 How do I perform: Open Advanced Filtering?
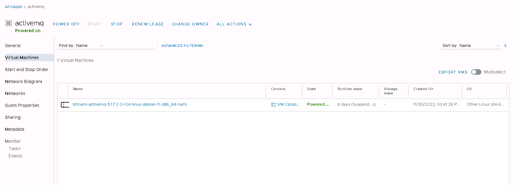click(182, 46)
